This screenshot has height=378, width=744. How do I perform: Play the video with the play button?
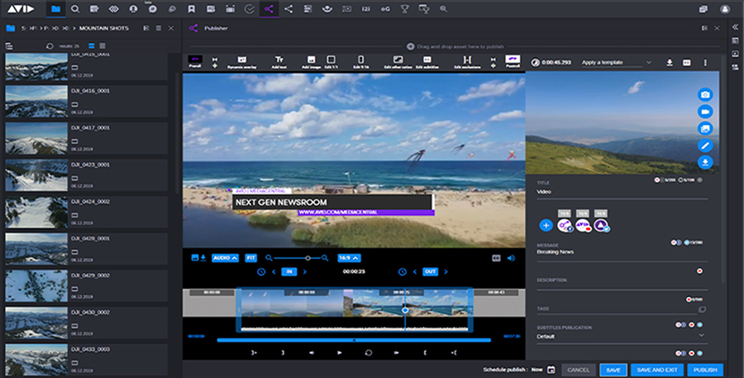click(x=339, y=353)
